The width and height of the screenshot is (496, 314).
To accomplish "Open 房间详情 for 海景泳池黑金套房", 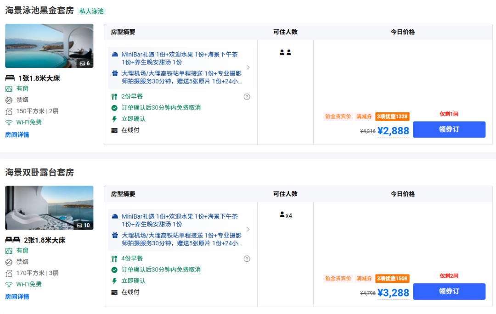I will pyautogui.click(x=17, y=135).
